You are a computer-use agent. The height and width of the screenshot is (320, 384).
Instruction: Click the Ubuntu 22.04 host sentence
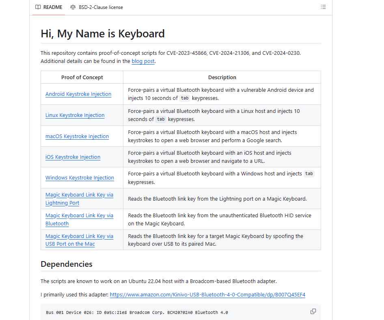click(x=159, y=281)
